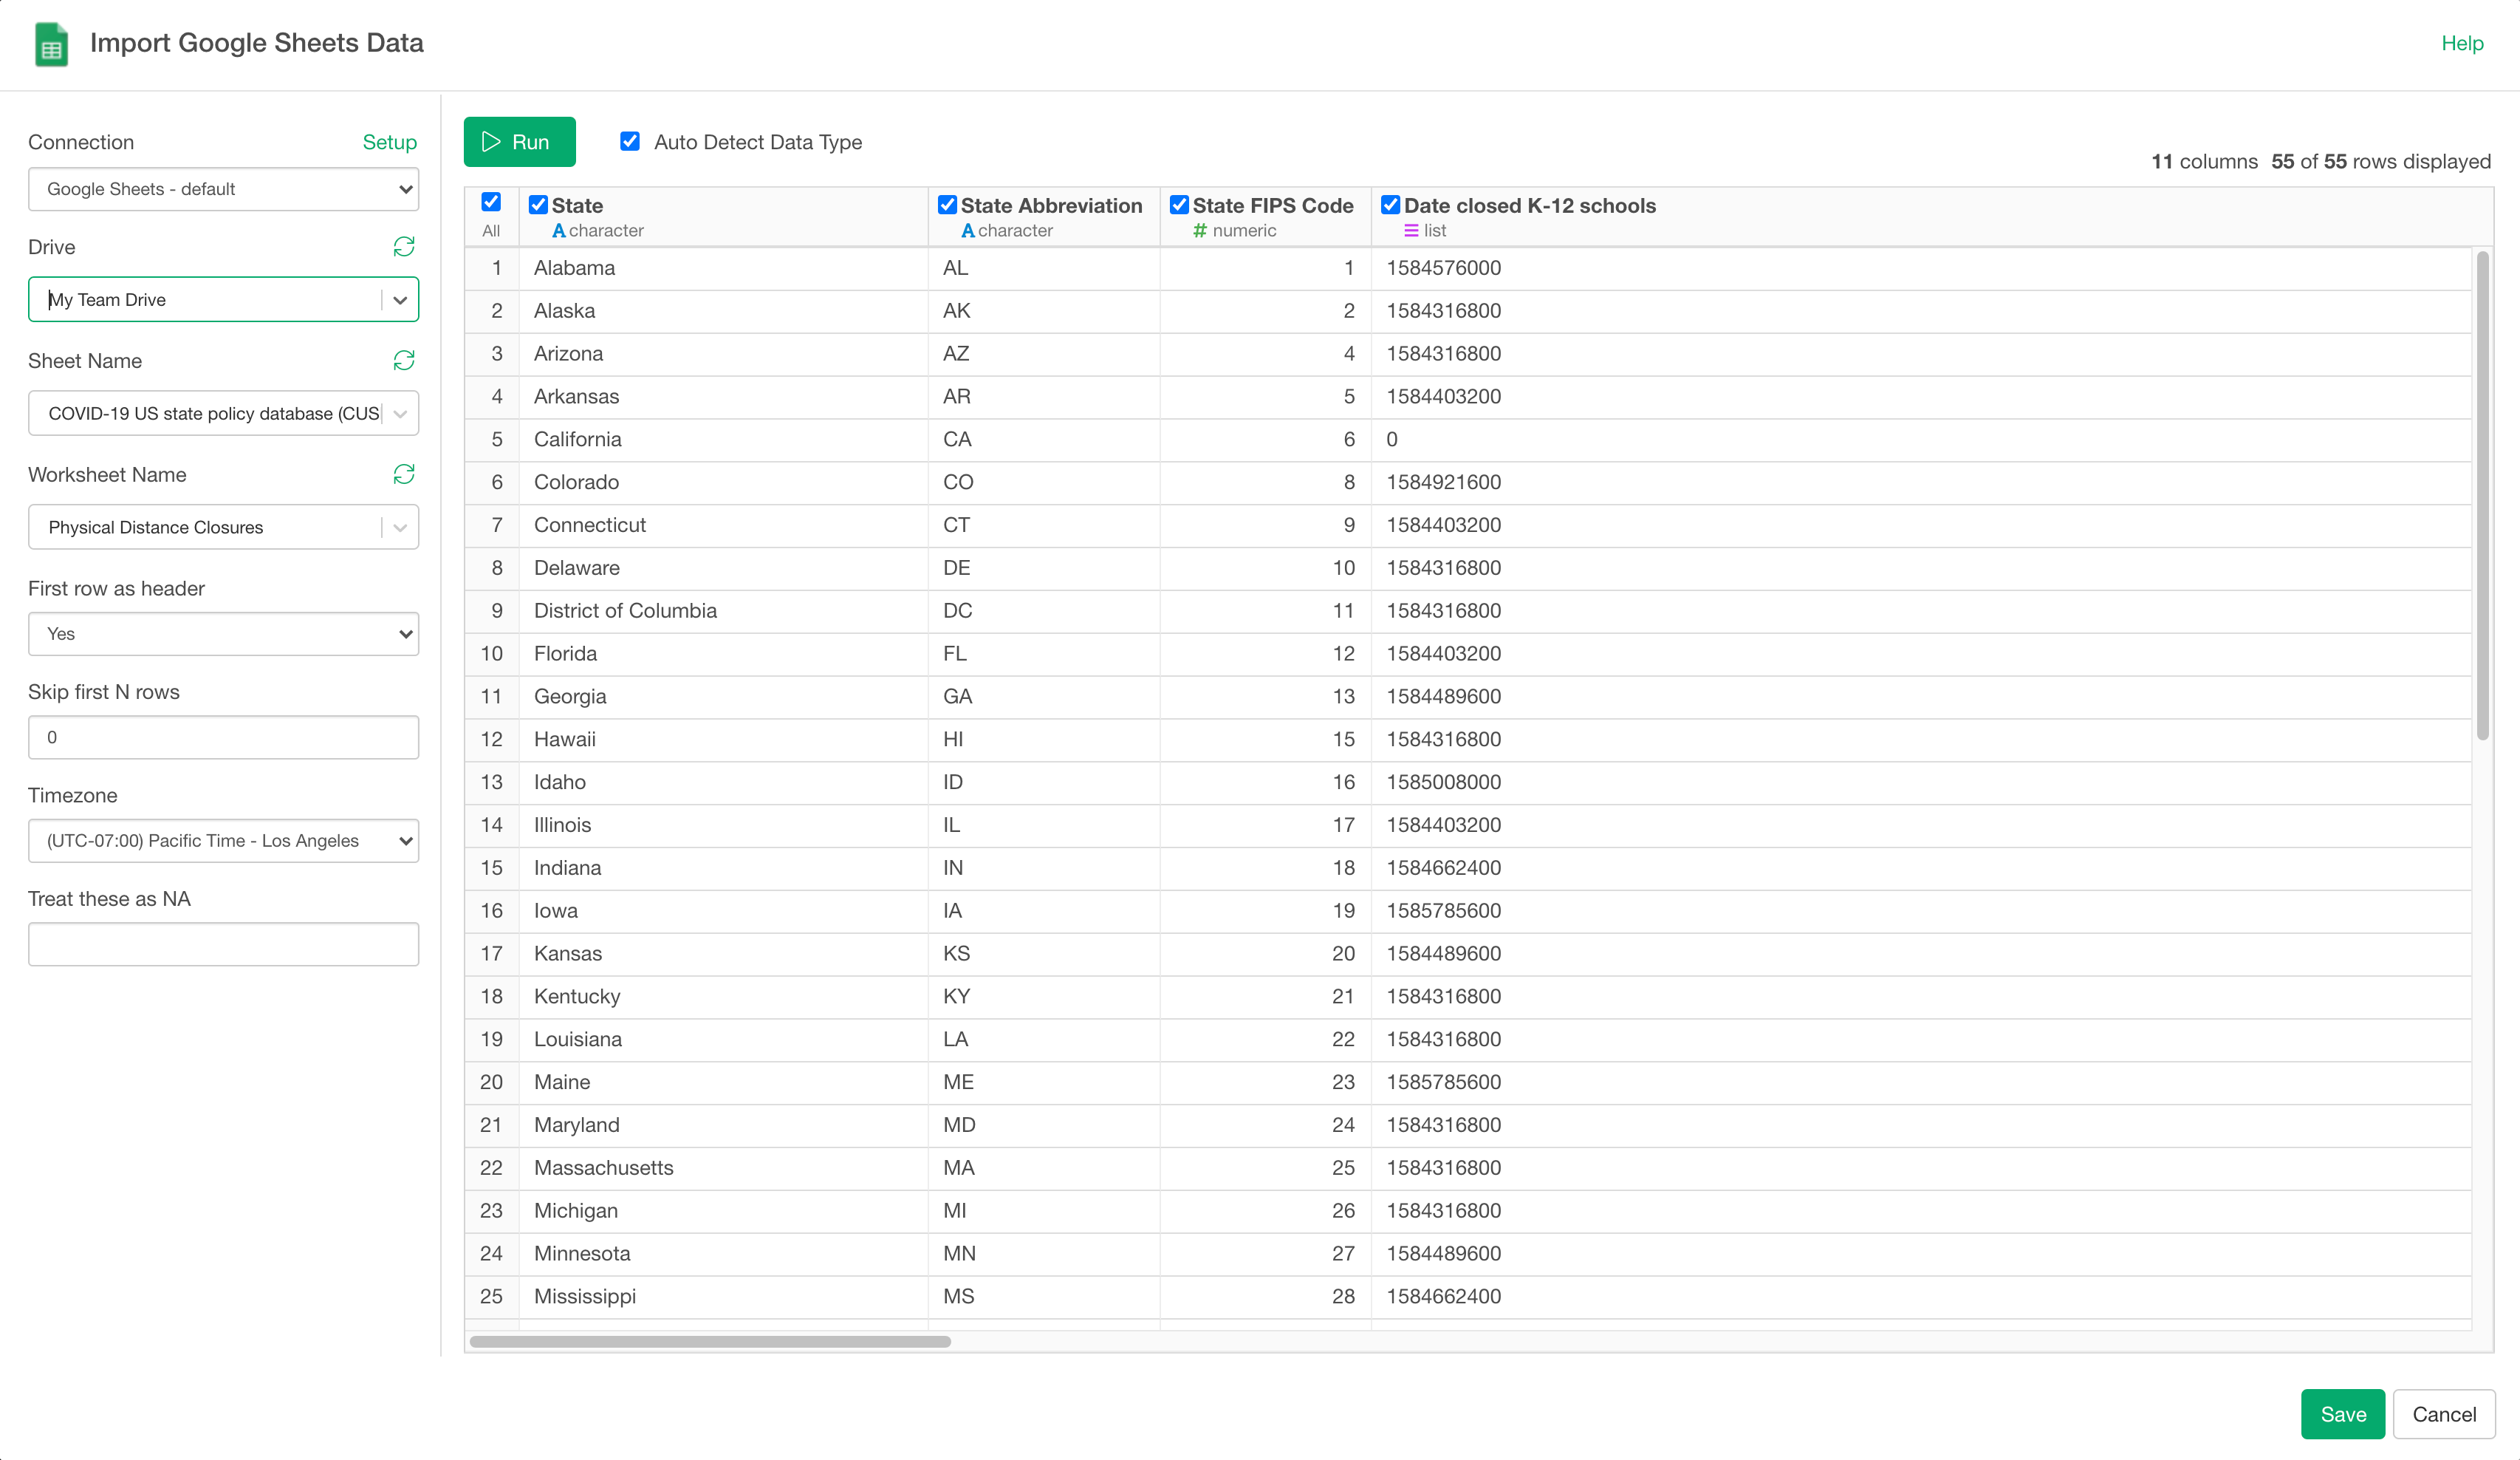Viewport: 2520px width, 1460px height.
Task: Click the character type icon under State
Action: 559,231
